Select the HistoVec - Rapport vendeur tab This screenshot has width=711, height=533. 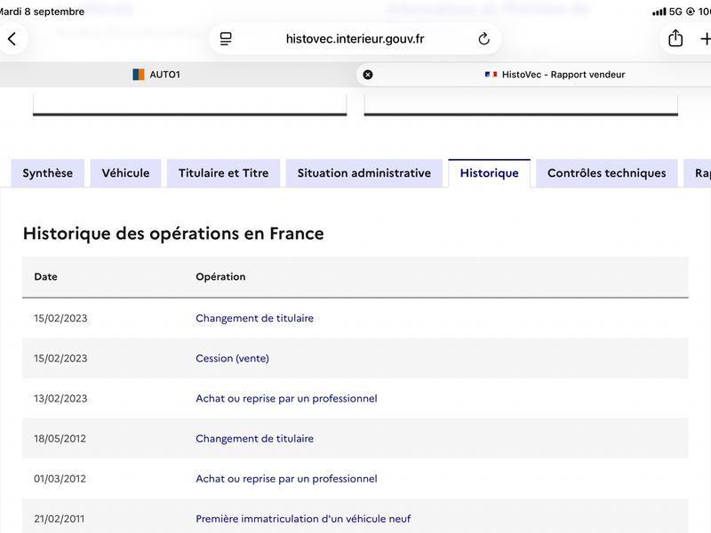554,75
